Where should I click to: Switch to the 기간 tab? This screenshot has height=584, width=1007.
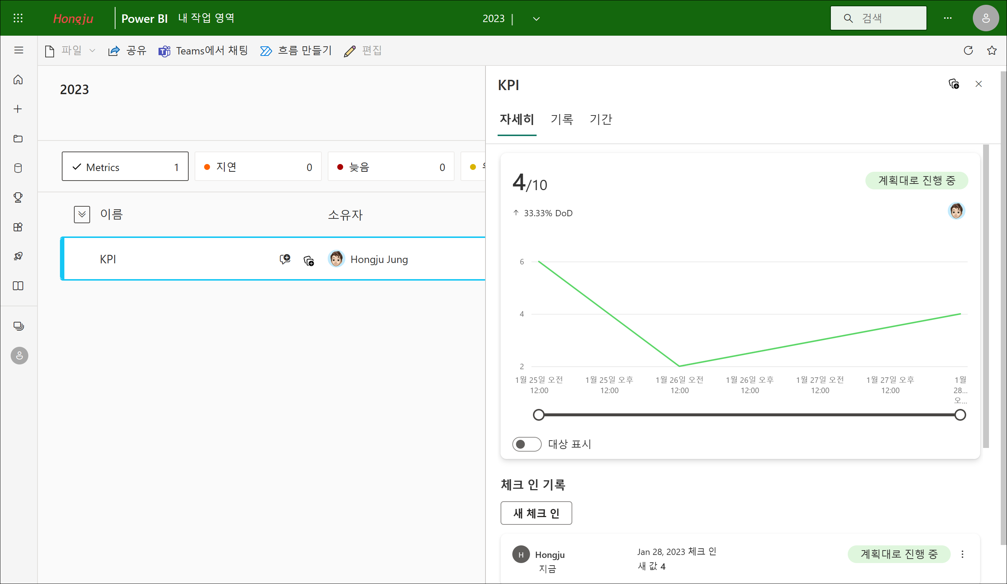click(600, 119)
